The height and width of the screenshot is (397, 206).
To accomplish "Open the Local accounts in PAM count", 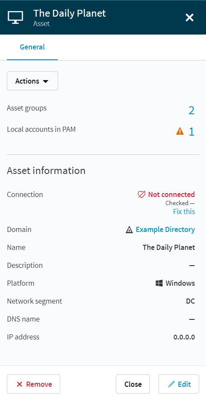I will point(191,132).
